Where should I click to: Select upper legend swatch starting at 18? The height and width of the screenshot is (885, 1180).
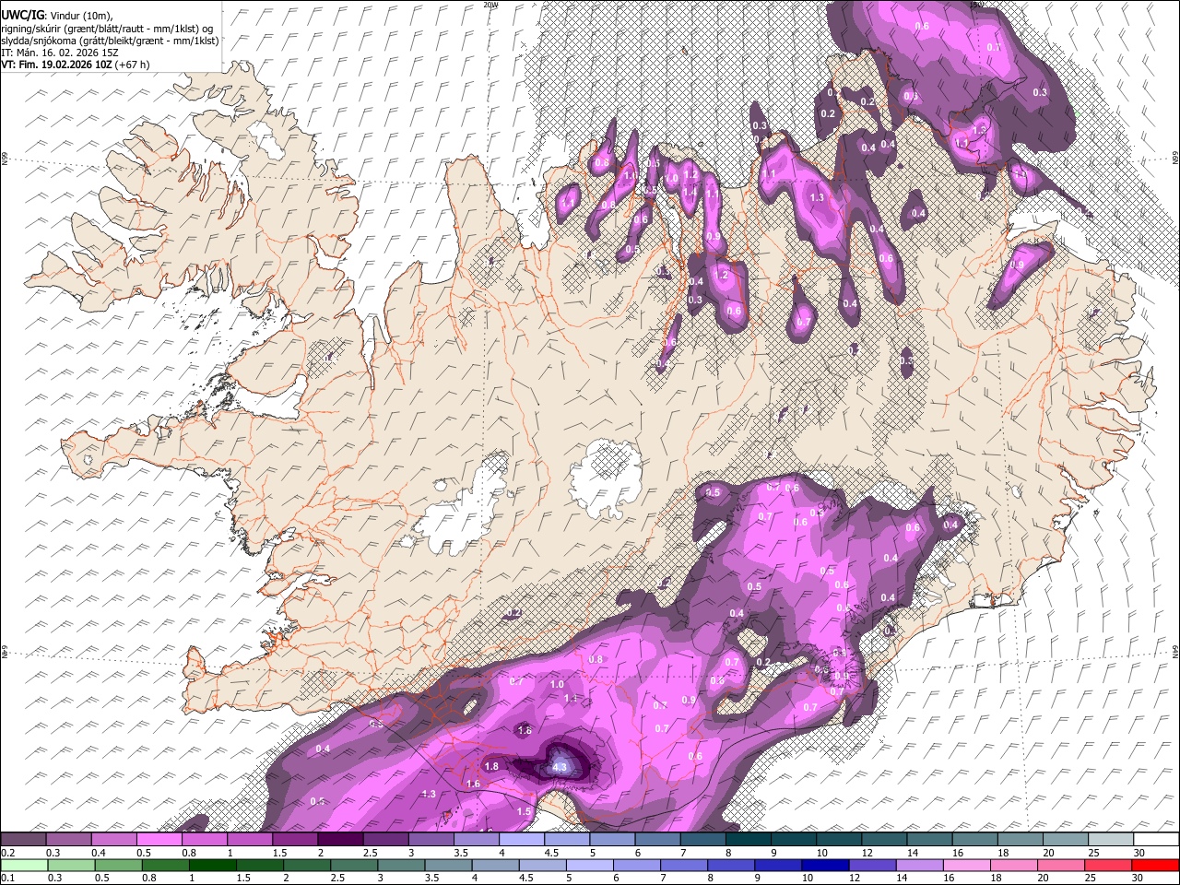[1021, 839]
